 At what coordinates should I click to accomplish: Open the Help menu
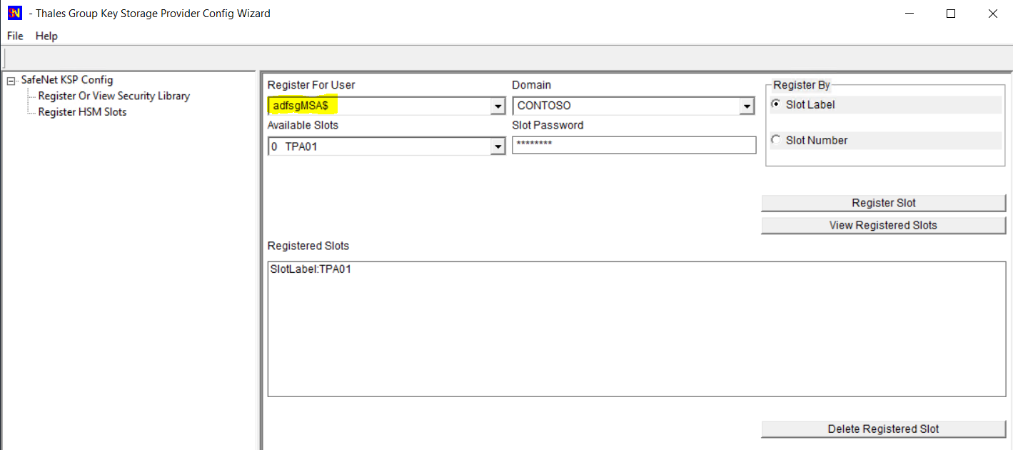pyautogui.click(x=46, y=36)
